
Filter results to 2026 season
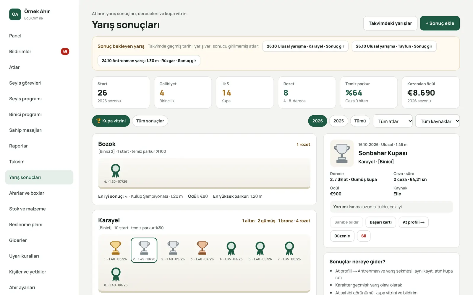[x=318, y=121]
